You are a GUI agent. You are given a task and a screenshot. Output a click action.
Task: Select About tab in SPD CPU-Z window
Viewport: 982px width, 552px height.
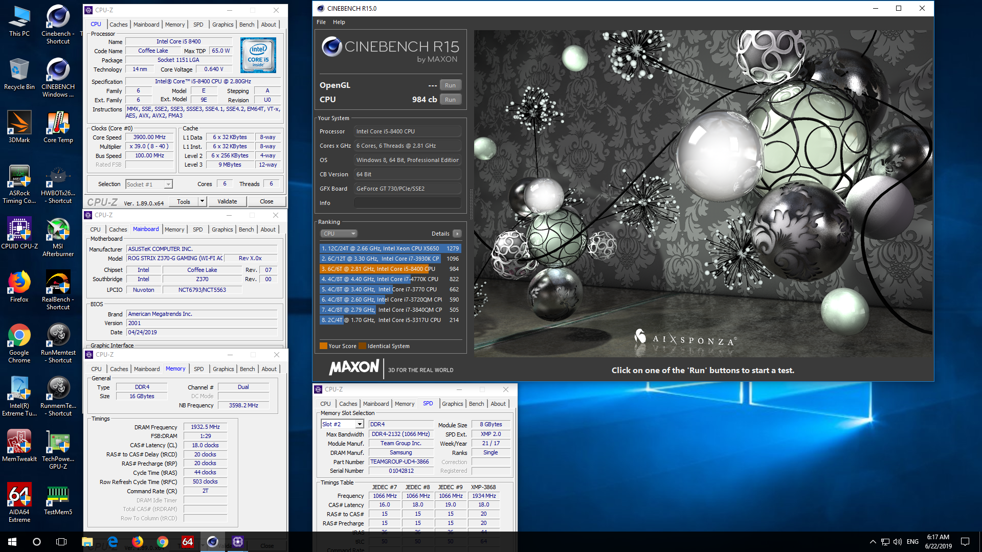pyautogui.click(x=498, y=404)
